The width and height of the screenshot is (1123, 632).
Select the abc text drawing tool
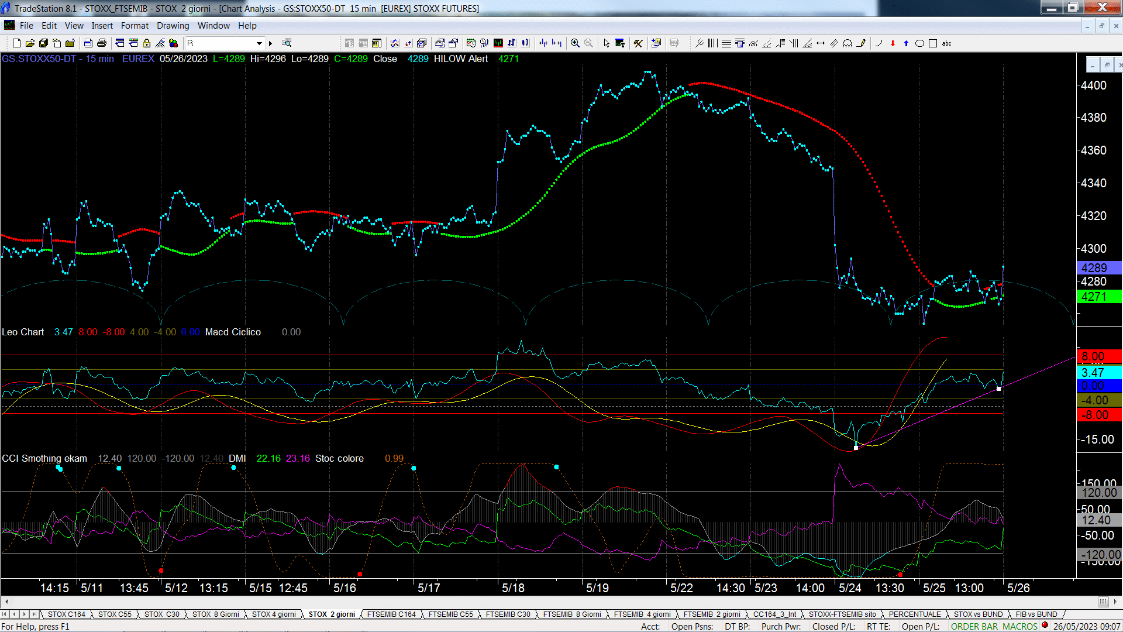(947, 43)
